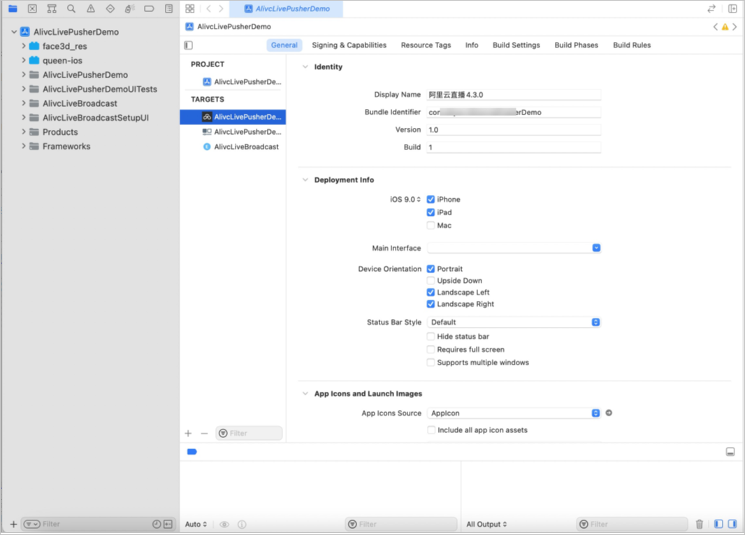The image size is (745, 535).
Task: Toggle the Landscape Left checkbox
Action: [x=431, y=293]
